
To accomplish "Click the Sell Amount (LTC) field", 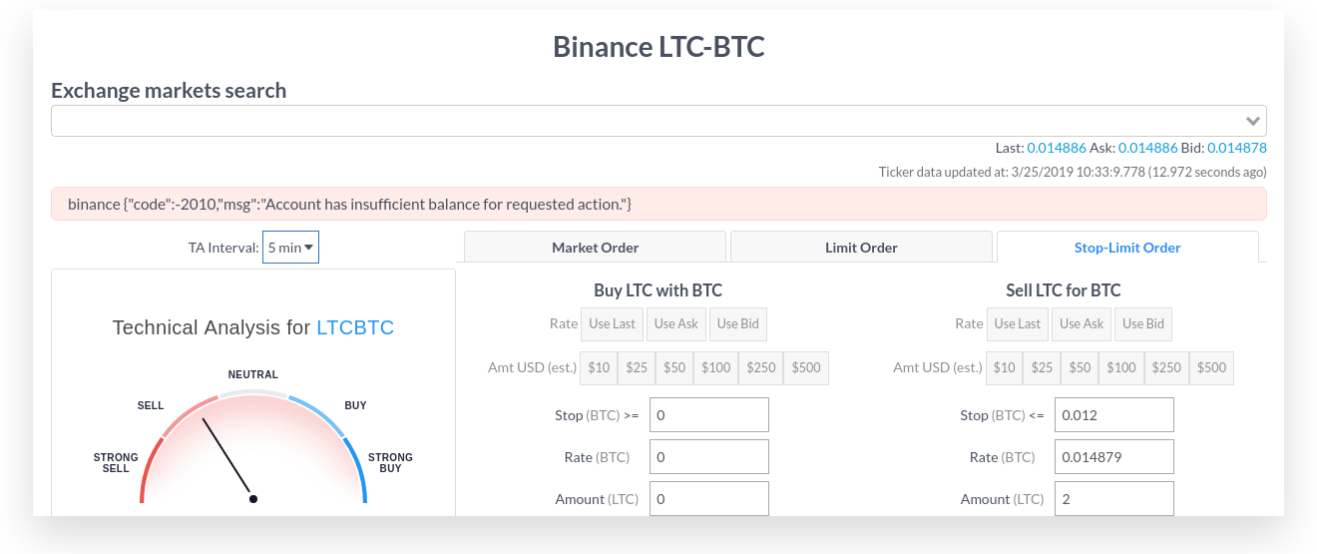I will pos(1113,499).
